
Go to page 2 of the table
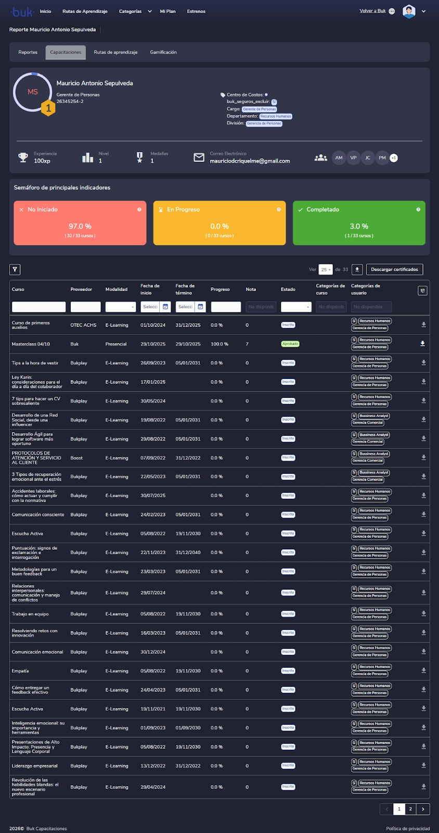click(x=410, y=809)
